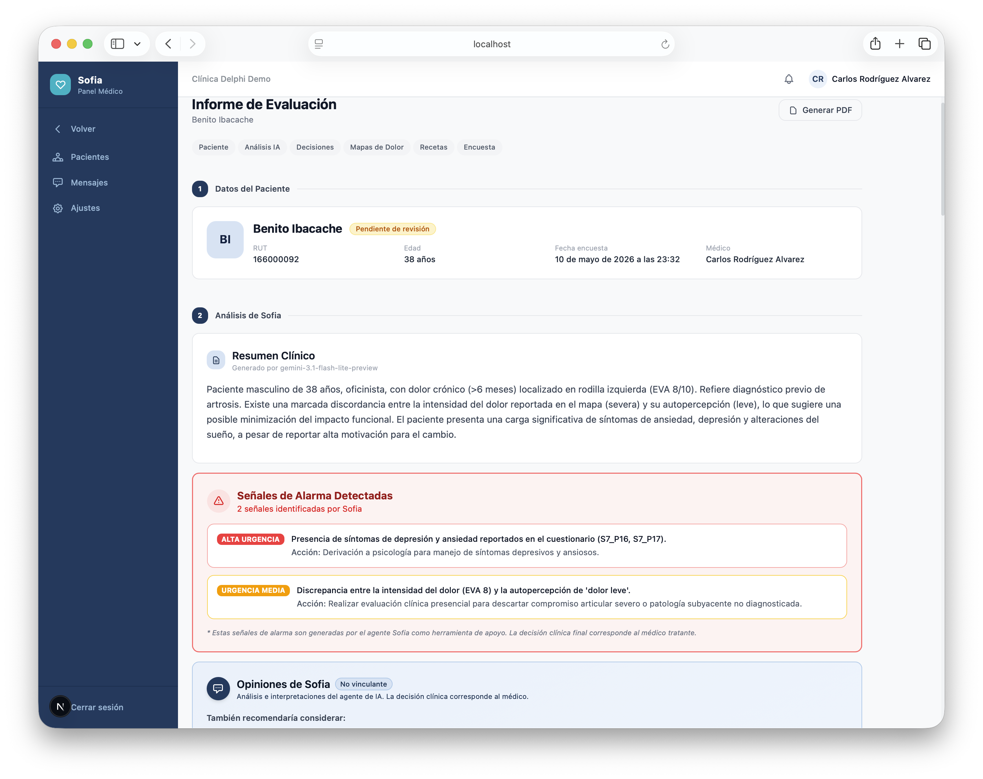The image size is (983, 779).
Task: Click the page reader icon in address bar
Action: click(x=319, y=44)
